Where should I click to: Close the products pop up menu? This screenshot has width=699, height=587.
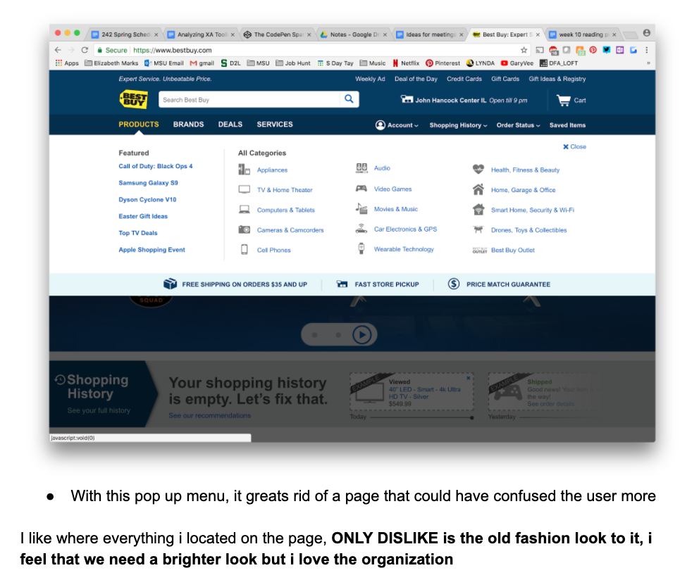[574, 146]
